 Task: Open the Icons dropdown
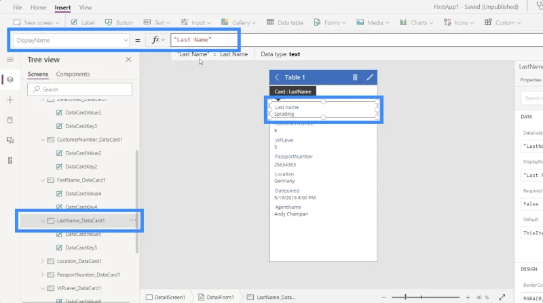[x=459, y=22]
